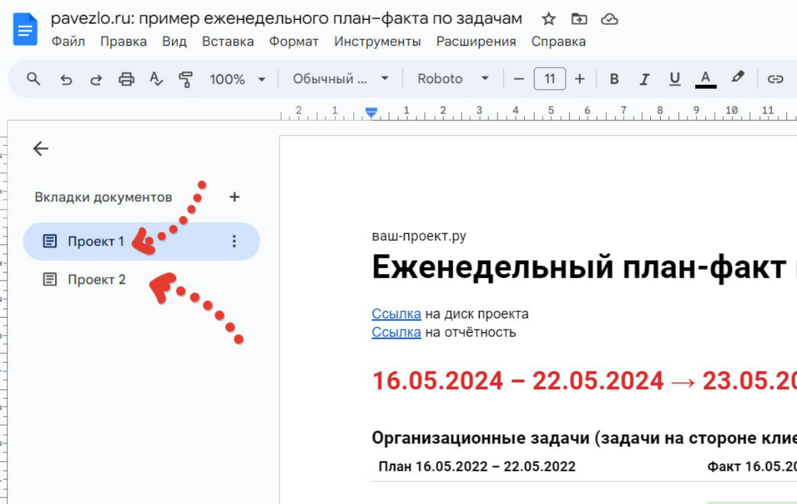Select the paint format roller
797x504 pixels.
186,80
